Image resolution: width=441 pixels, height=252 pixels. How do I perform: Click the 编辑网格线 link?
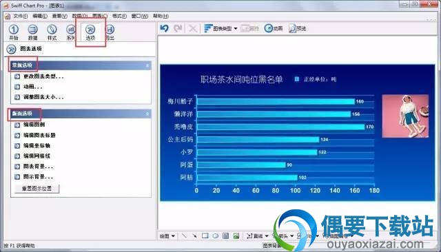tap(37, 156)
